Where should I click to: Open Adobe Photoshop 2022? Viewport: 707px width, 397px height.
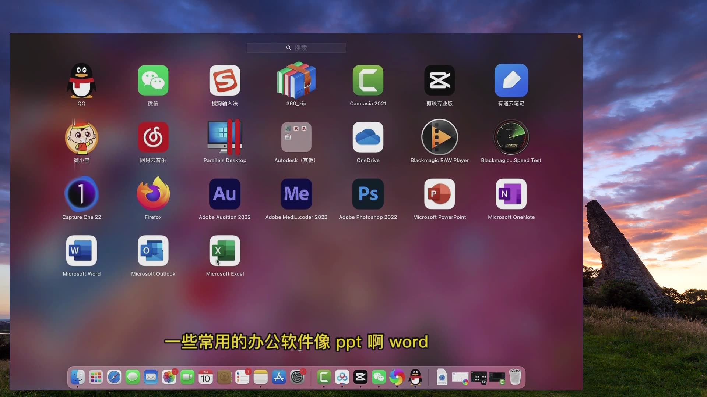pos(368,194)
